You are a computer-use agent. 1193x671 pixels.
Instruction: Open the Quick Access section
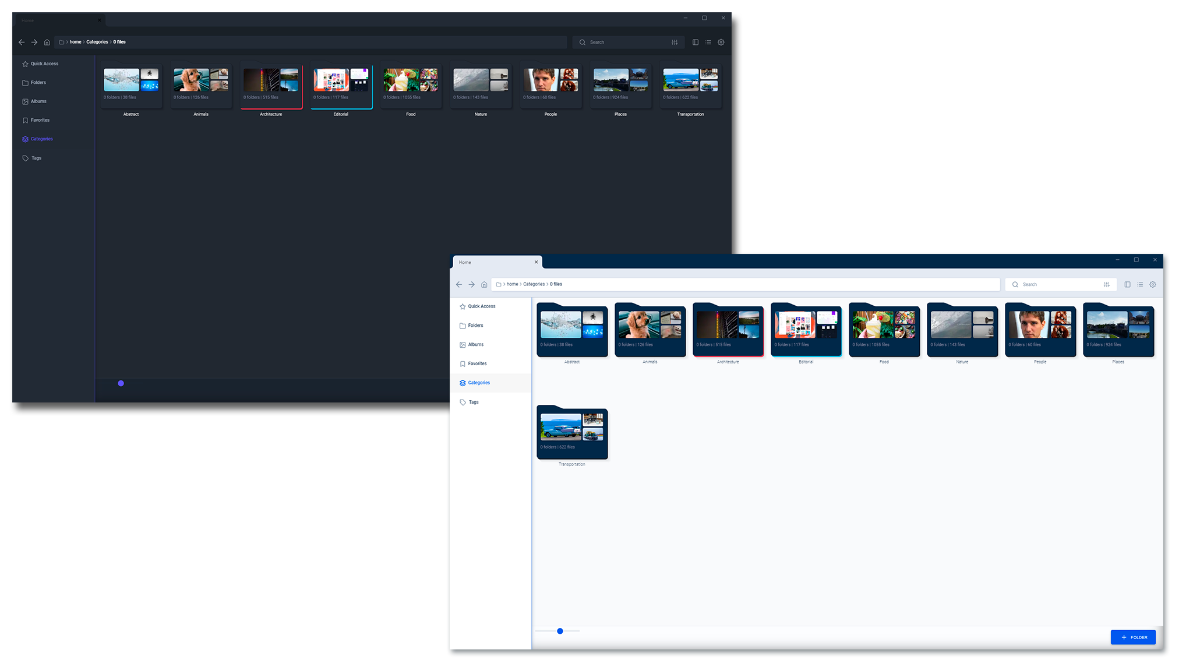coord(481,306)
